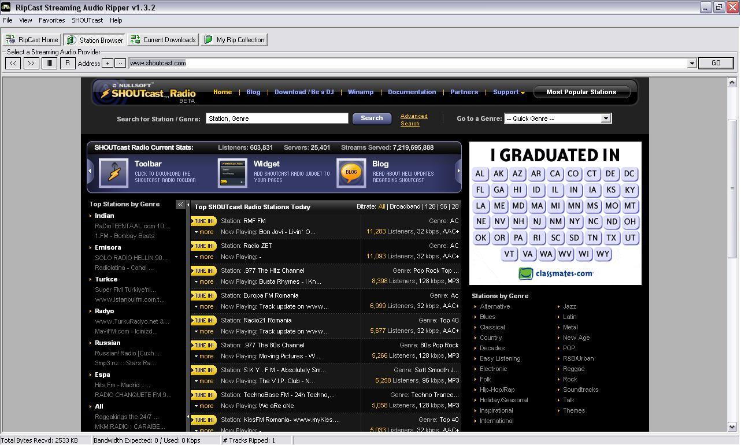
Task: Click the right arrow of the stats carousel
Action: 458,171
